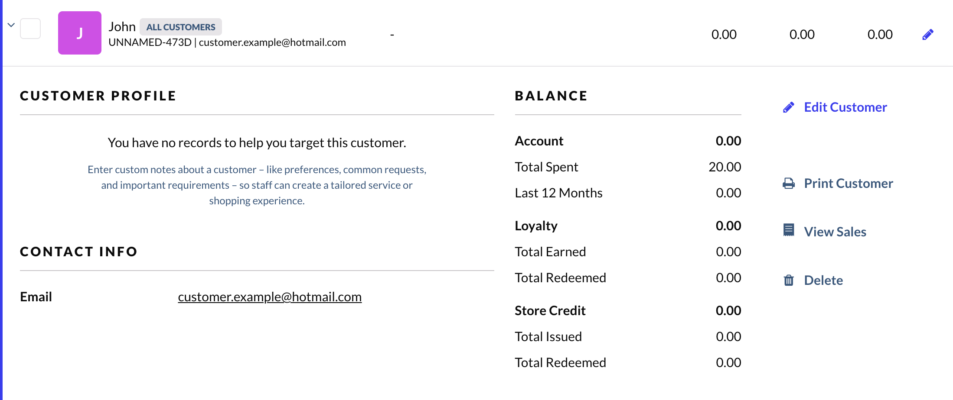The width and height of the screenshot is (953, 400).
Task: Select the Loyalty balance heading
Action: click(x=536, y=226)
